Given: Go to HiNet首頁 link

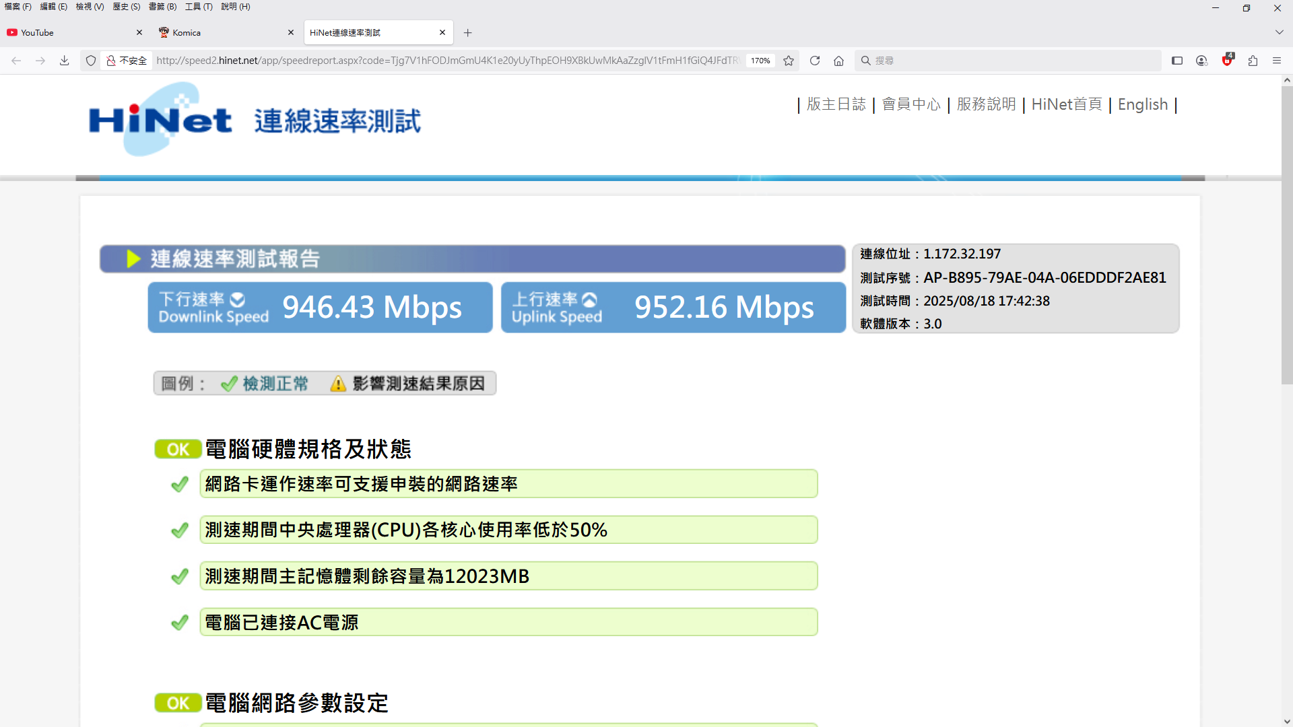Looking at the screenshot, I should click(x=1067, y=104).
